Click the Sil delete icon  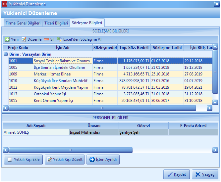click(x=46, y=39)
